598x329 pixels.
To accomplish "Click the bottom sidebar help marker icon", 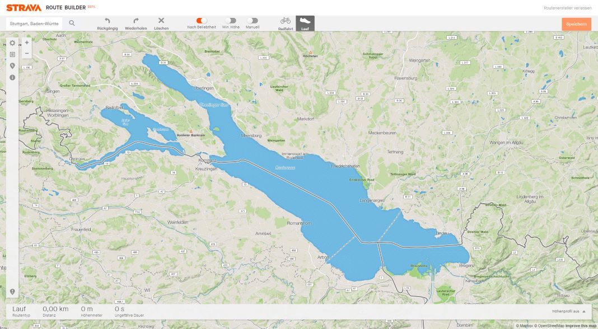I will point(12,292).
